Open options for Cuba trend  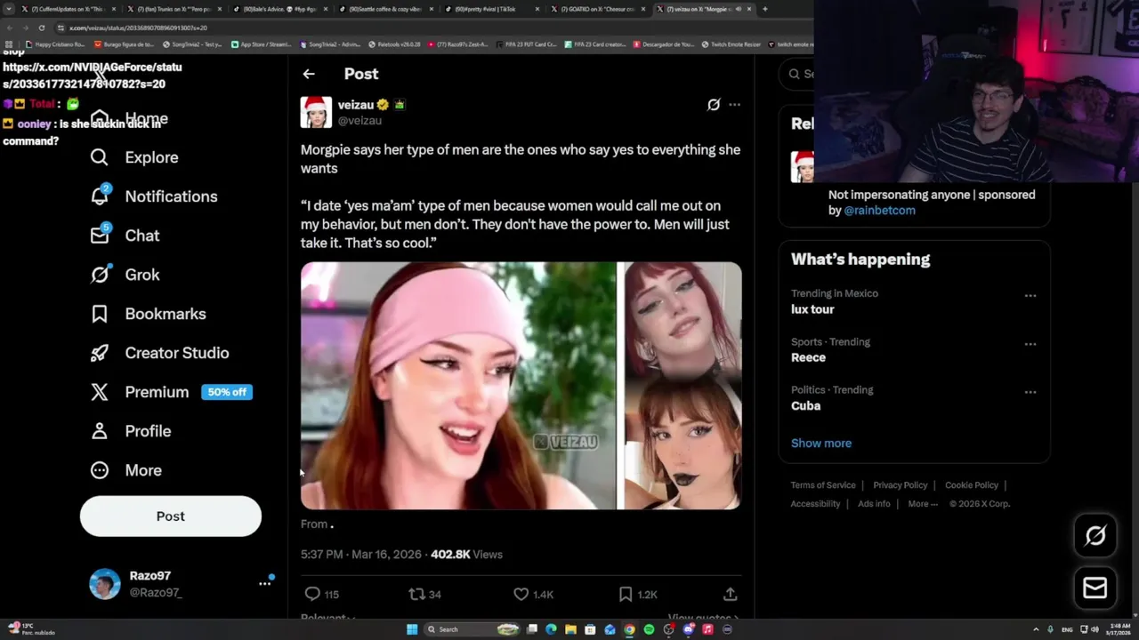point(1030,392)
